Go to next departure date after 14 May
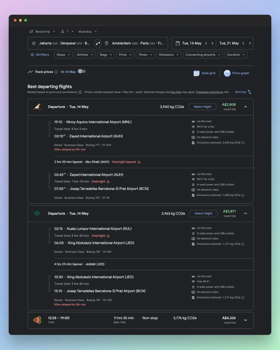280x350 pixels. point(212,43)
